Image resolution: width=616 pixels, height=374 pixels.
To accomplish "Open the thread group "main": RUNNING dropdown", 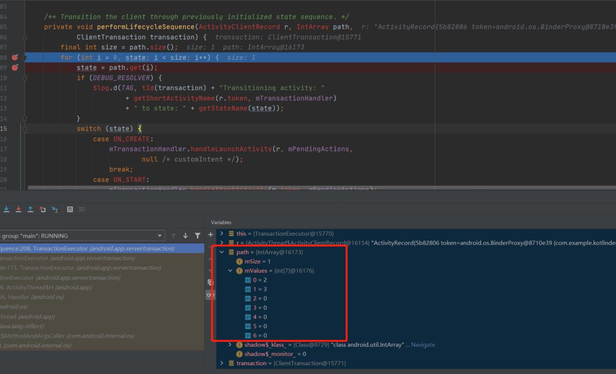I will pos(81,236).
